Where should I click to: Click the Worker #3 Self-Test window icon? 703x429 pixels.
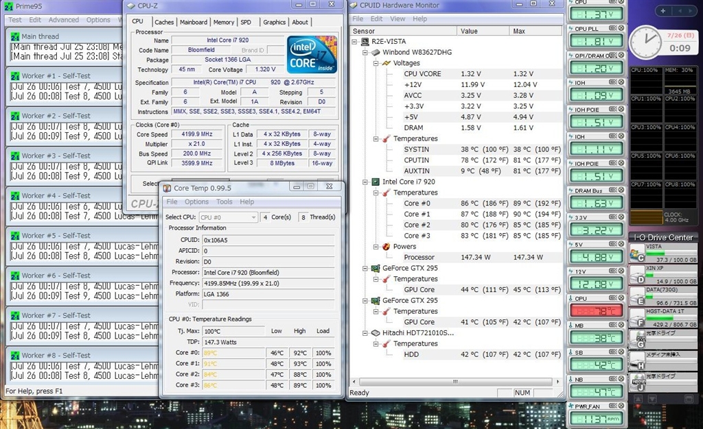[x=15, y=156]
